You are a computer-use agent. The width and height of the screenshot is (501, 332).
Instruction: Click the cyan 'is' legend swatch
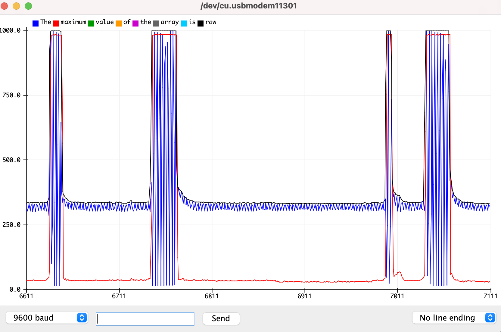(184, 23)
